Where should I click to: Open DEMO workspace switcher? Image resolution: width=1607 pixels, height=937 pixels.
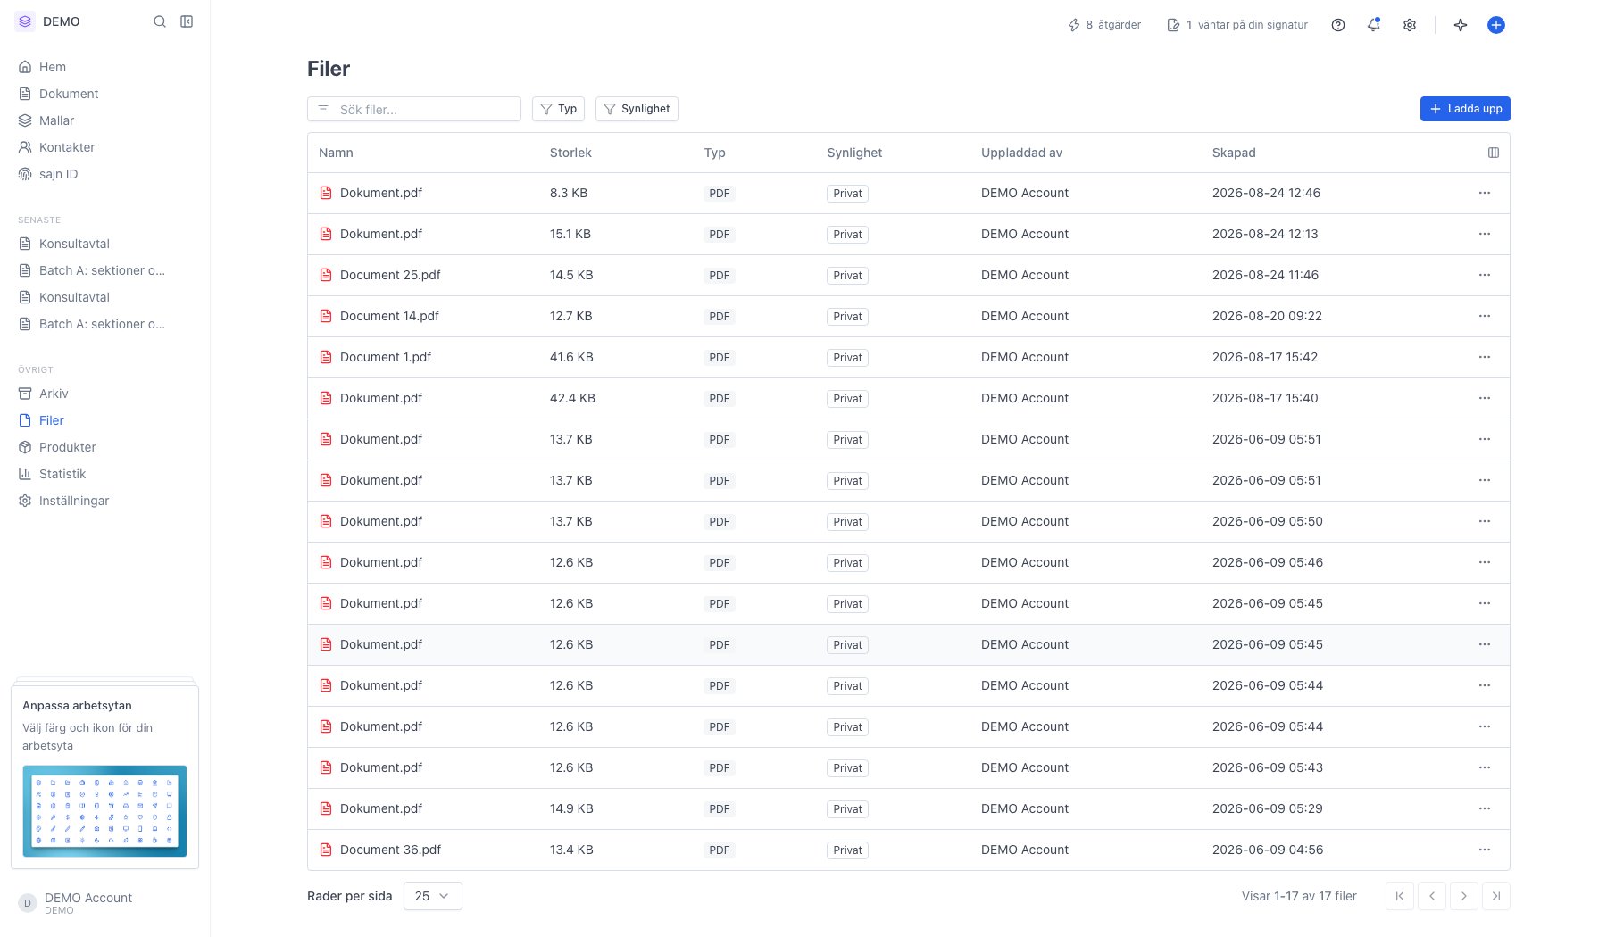coord(49,21)
